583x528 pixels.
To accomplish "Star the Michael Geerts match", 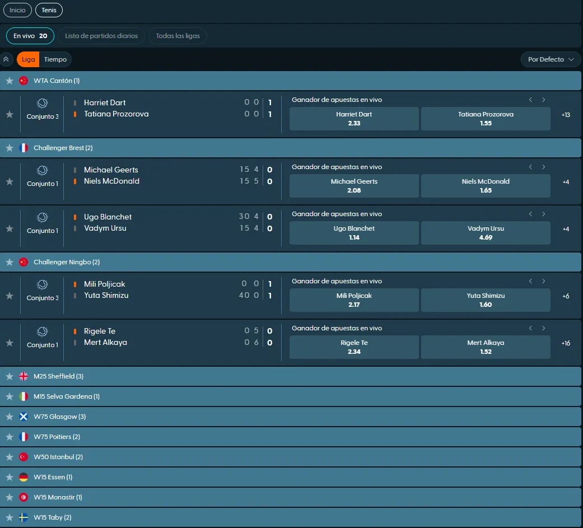I will (x=10, y=181).
